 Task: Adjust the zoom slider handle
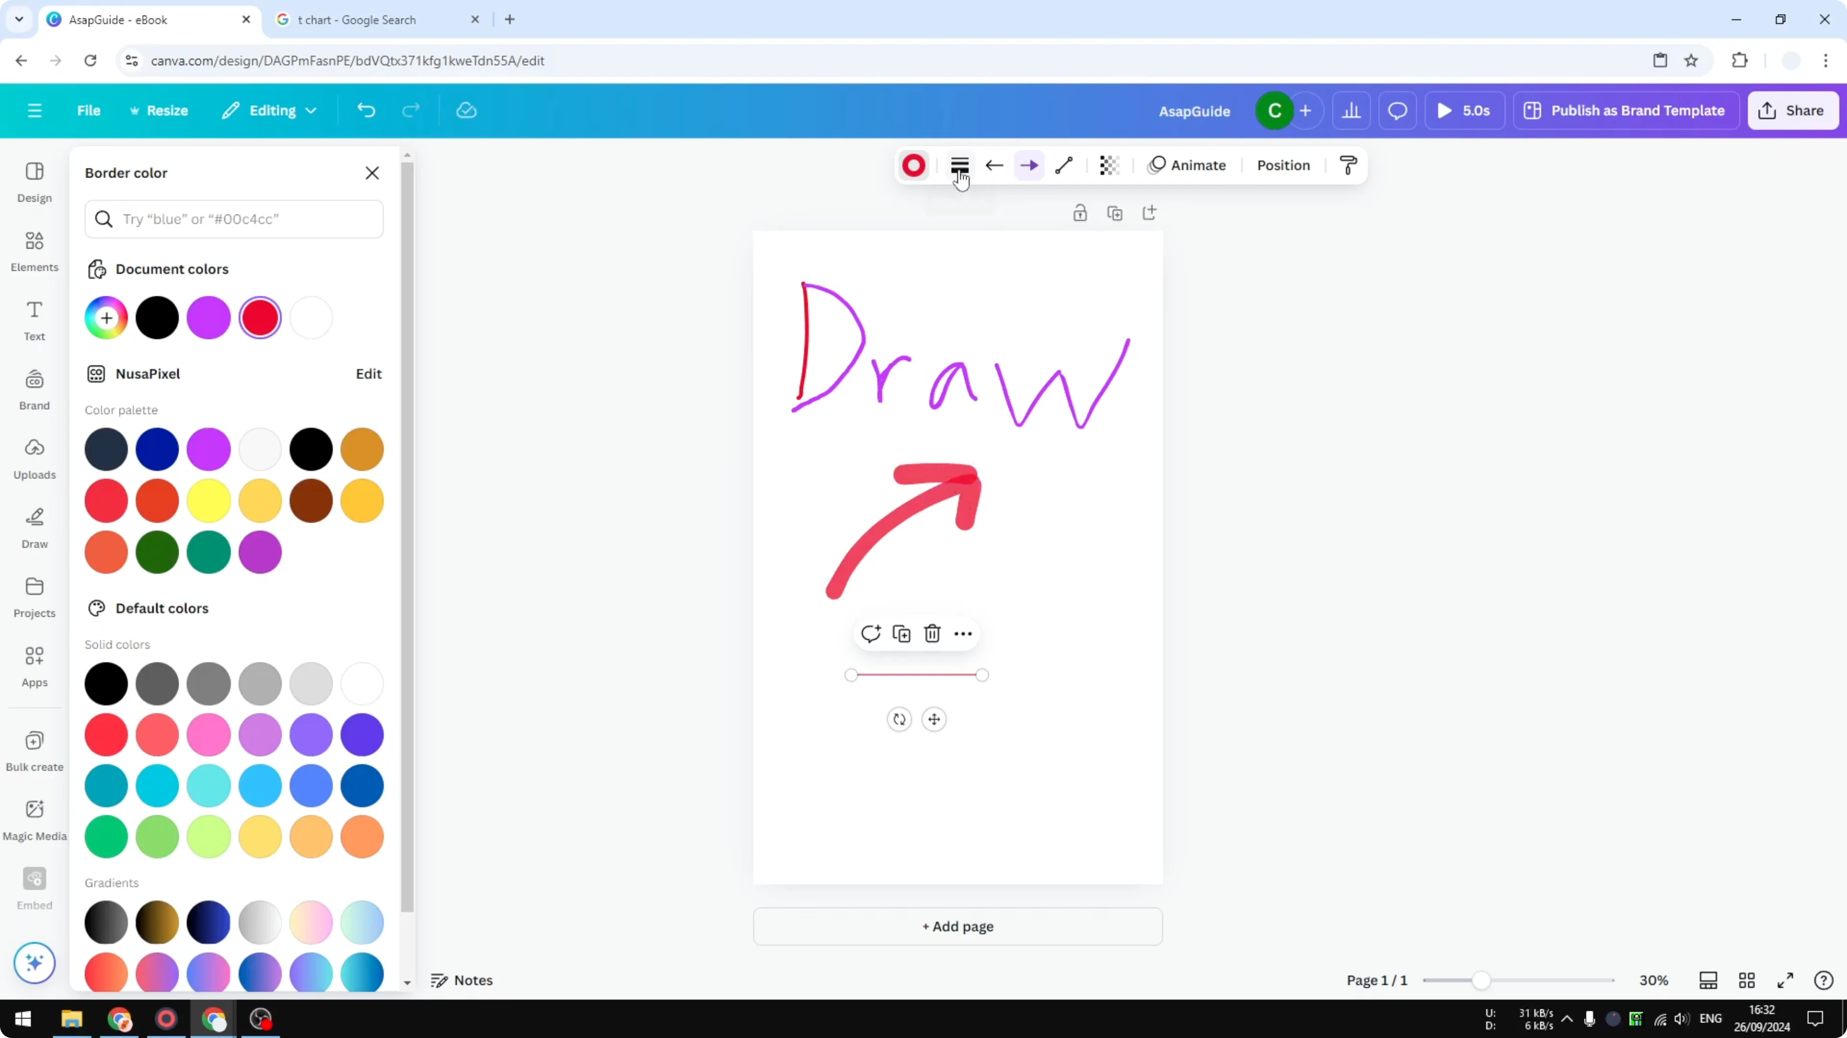1481,980
